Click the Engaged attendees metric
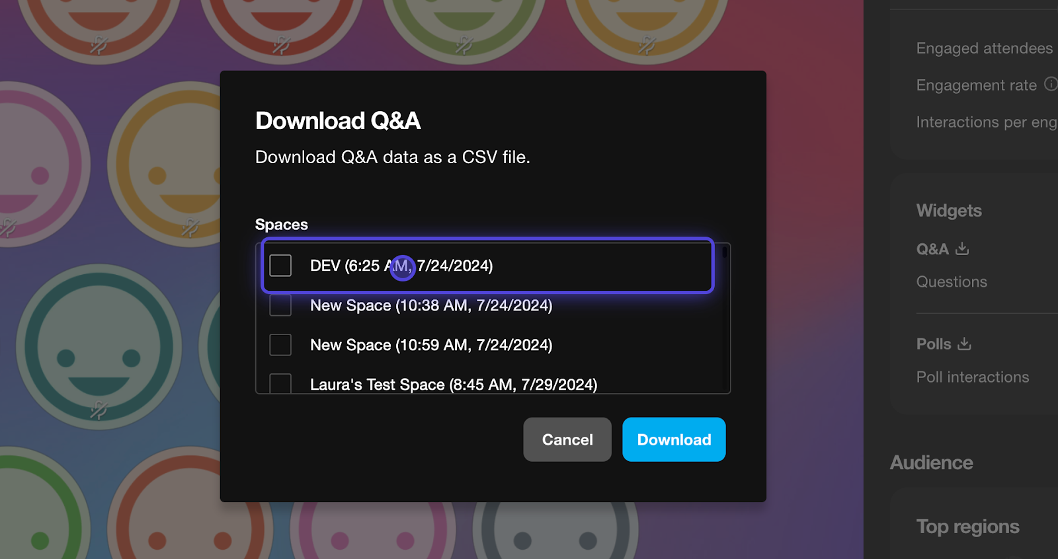The height and width of the screenshot is (559, 1058). pos(984,48)
